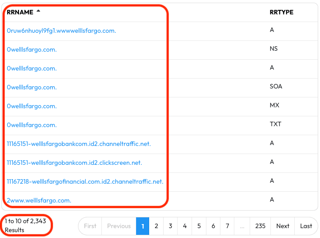Click the Last pagination button

(306, 226)
